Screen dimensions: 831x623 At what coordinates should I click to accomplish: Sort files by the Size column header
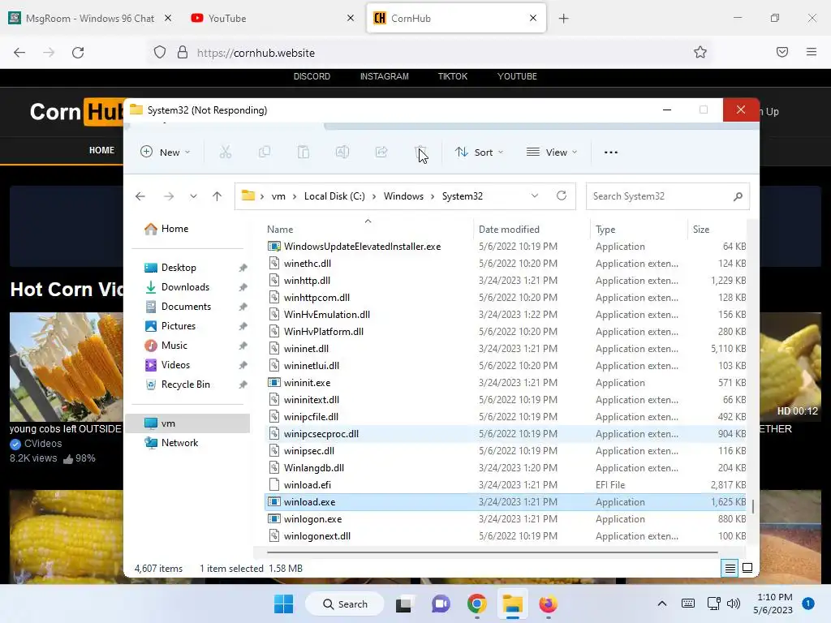[700, 230]
